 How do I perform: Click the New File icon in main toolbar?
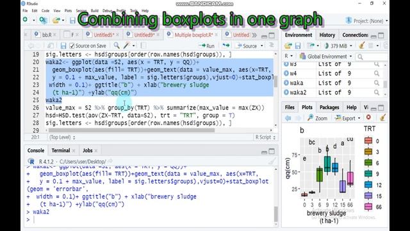pyautogui.click(x=26, y=20)
